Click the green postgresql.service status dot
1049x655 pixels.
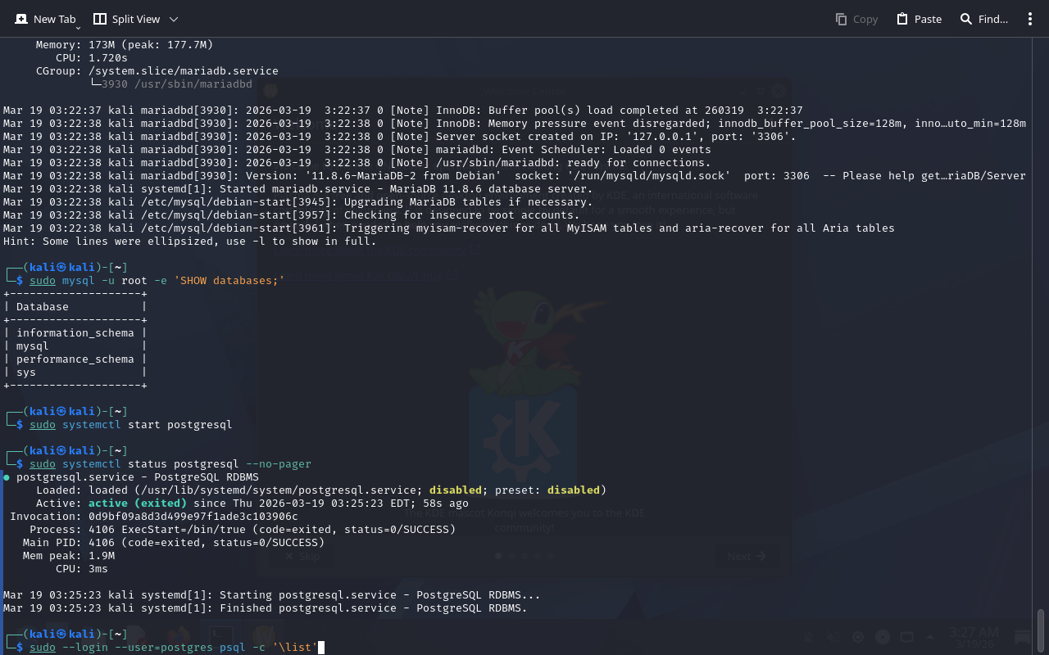pyautogui.click(x=7, y=477)
